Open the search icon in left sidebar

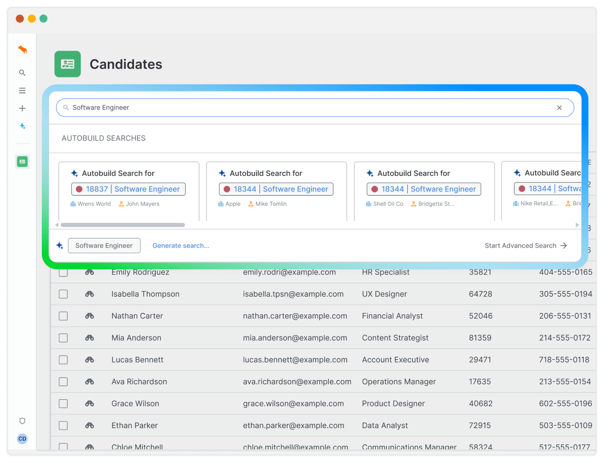click(22, 73)
